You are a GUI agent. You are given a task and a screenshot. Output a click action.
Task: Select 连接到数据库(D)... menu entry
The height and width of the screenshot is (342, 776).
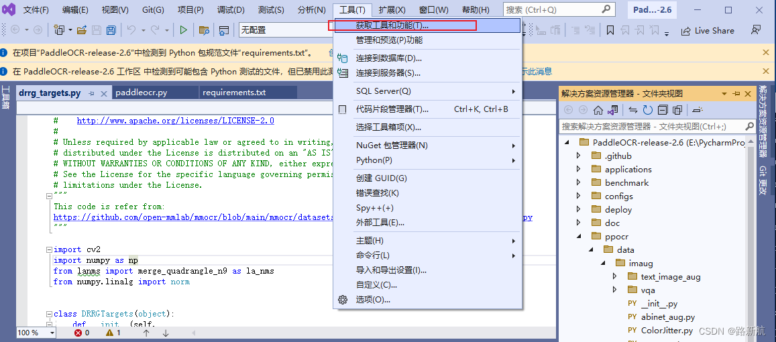[428, 58]
